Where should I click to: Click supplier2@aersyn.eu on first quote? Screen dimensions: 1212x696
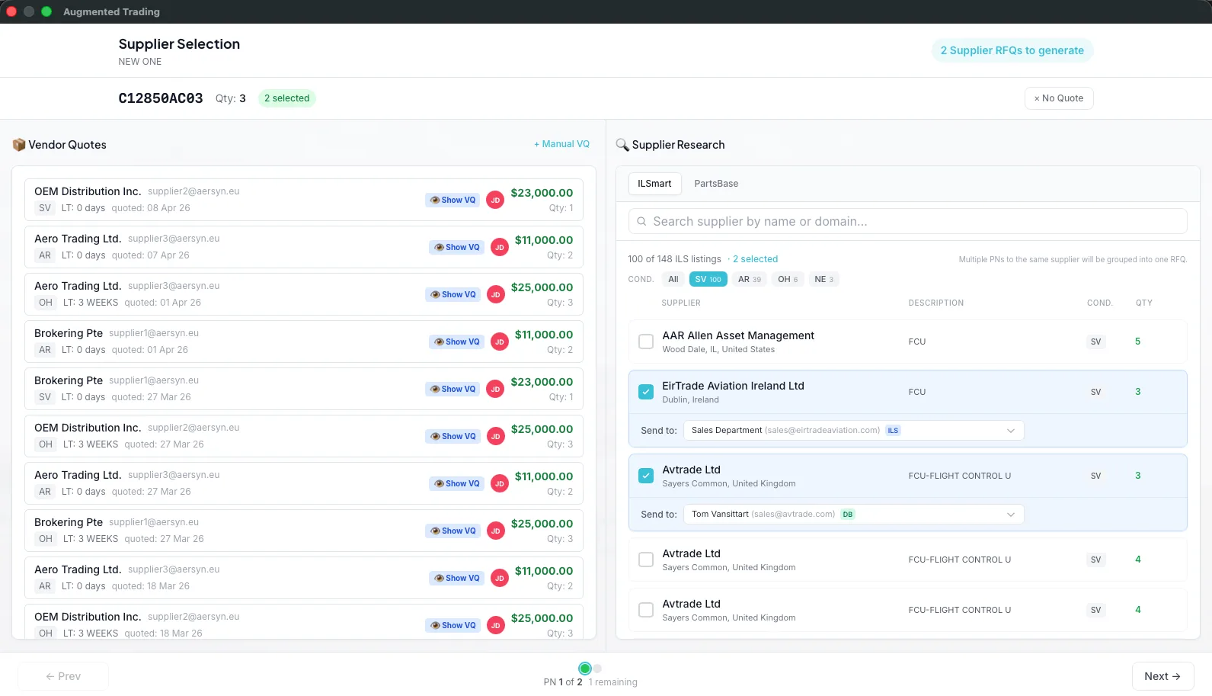[x=193, y=191]
